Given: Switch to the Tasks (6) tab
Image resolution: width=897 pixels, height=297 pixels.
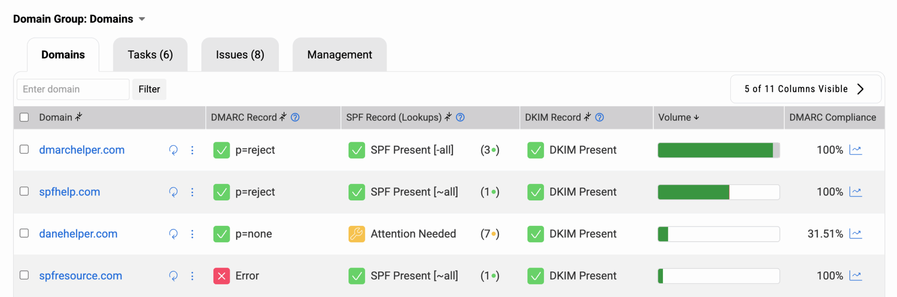Looking at the screenshot, I should pos(150,55).
